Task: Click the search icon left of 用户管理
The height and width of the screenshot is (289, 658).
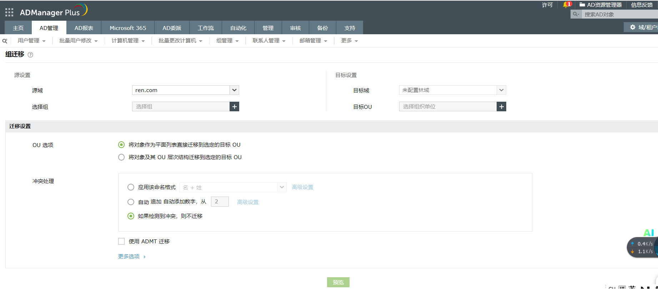Action: 5,41
